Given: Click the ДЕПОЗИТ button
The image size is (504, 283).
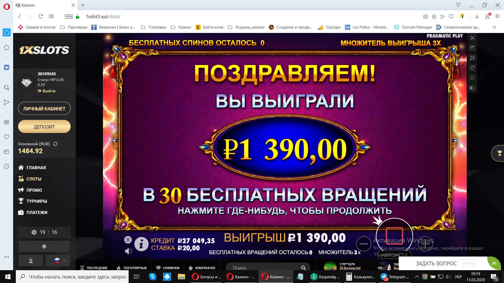Looking at the screenshot, I should (x=44, y=127).
